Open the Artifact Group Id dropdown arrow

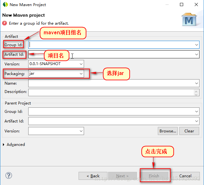[x=196, y=45]
